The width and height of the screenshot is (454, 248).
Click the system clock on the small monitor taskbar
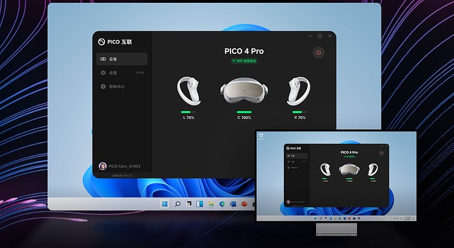pyautogui.click(x=407, y=219)
